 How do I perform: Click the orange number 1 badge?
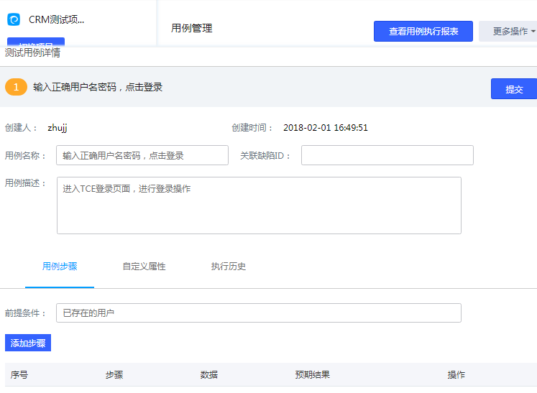16,87
